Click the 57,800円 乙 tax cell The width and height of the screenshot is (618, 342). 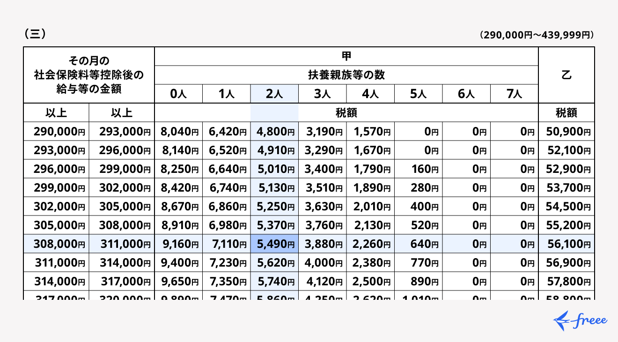point(566,281)
